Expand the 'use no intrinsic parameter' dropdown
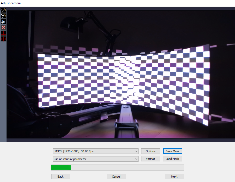Image resolution: width=235 pixels, height=182 pixels. (95, 159)
